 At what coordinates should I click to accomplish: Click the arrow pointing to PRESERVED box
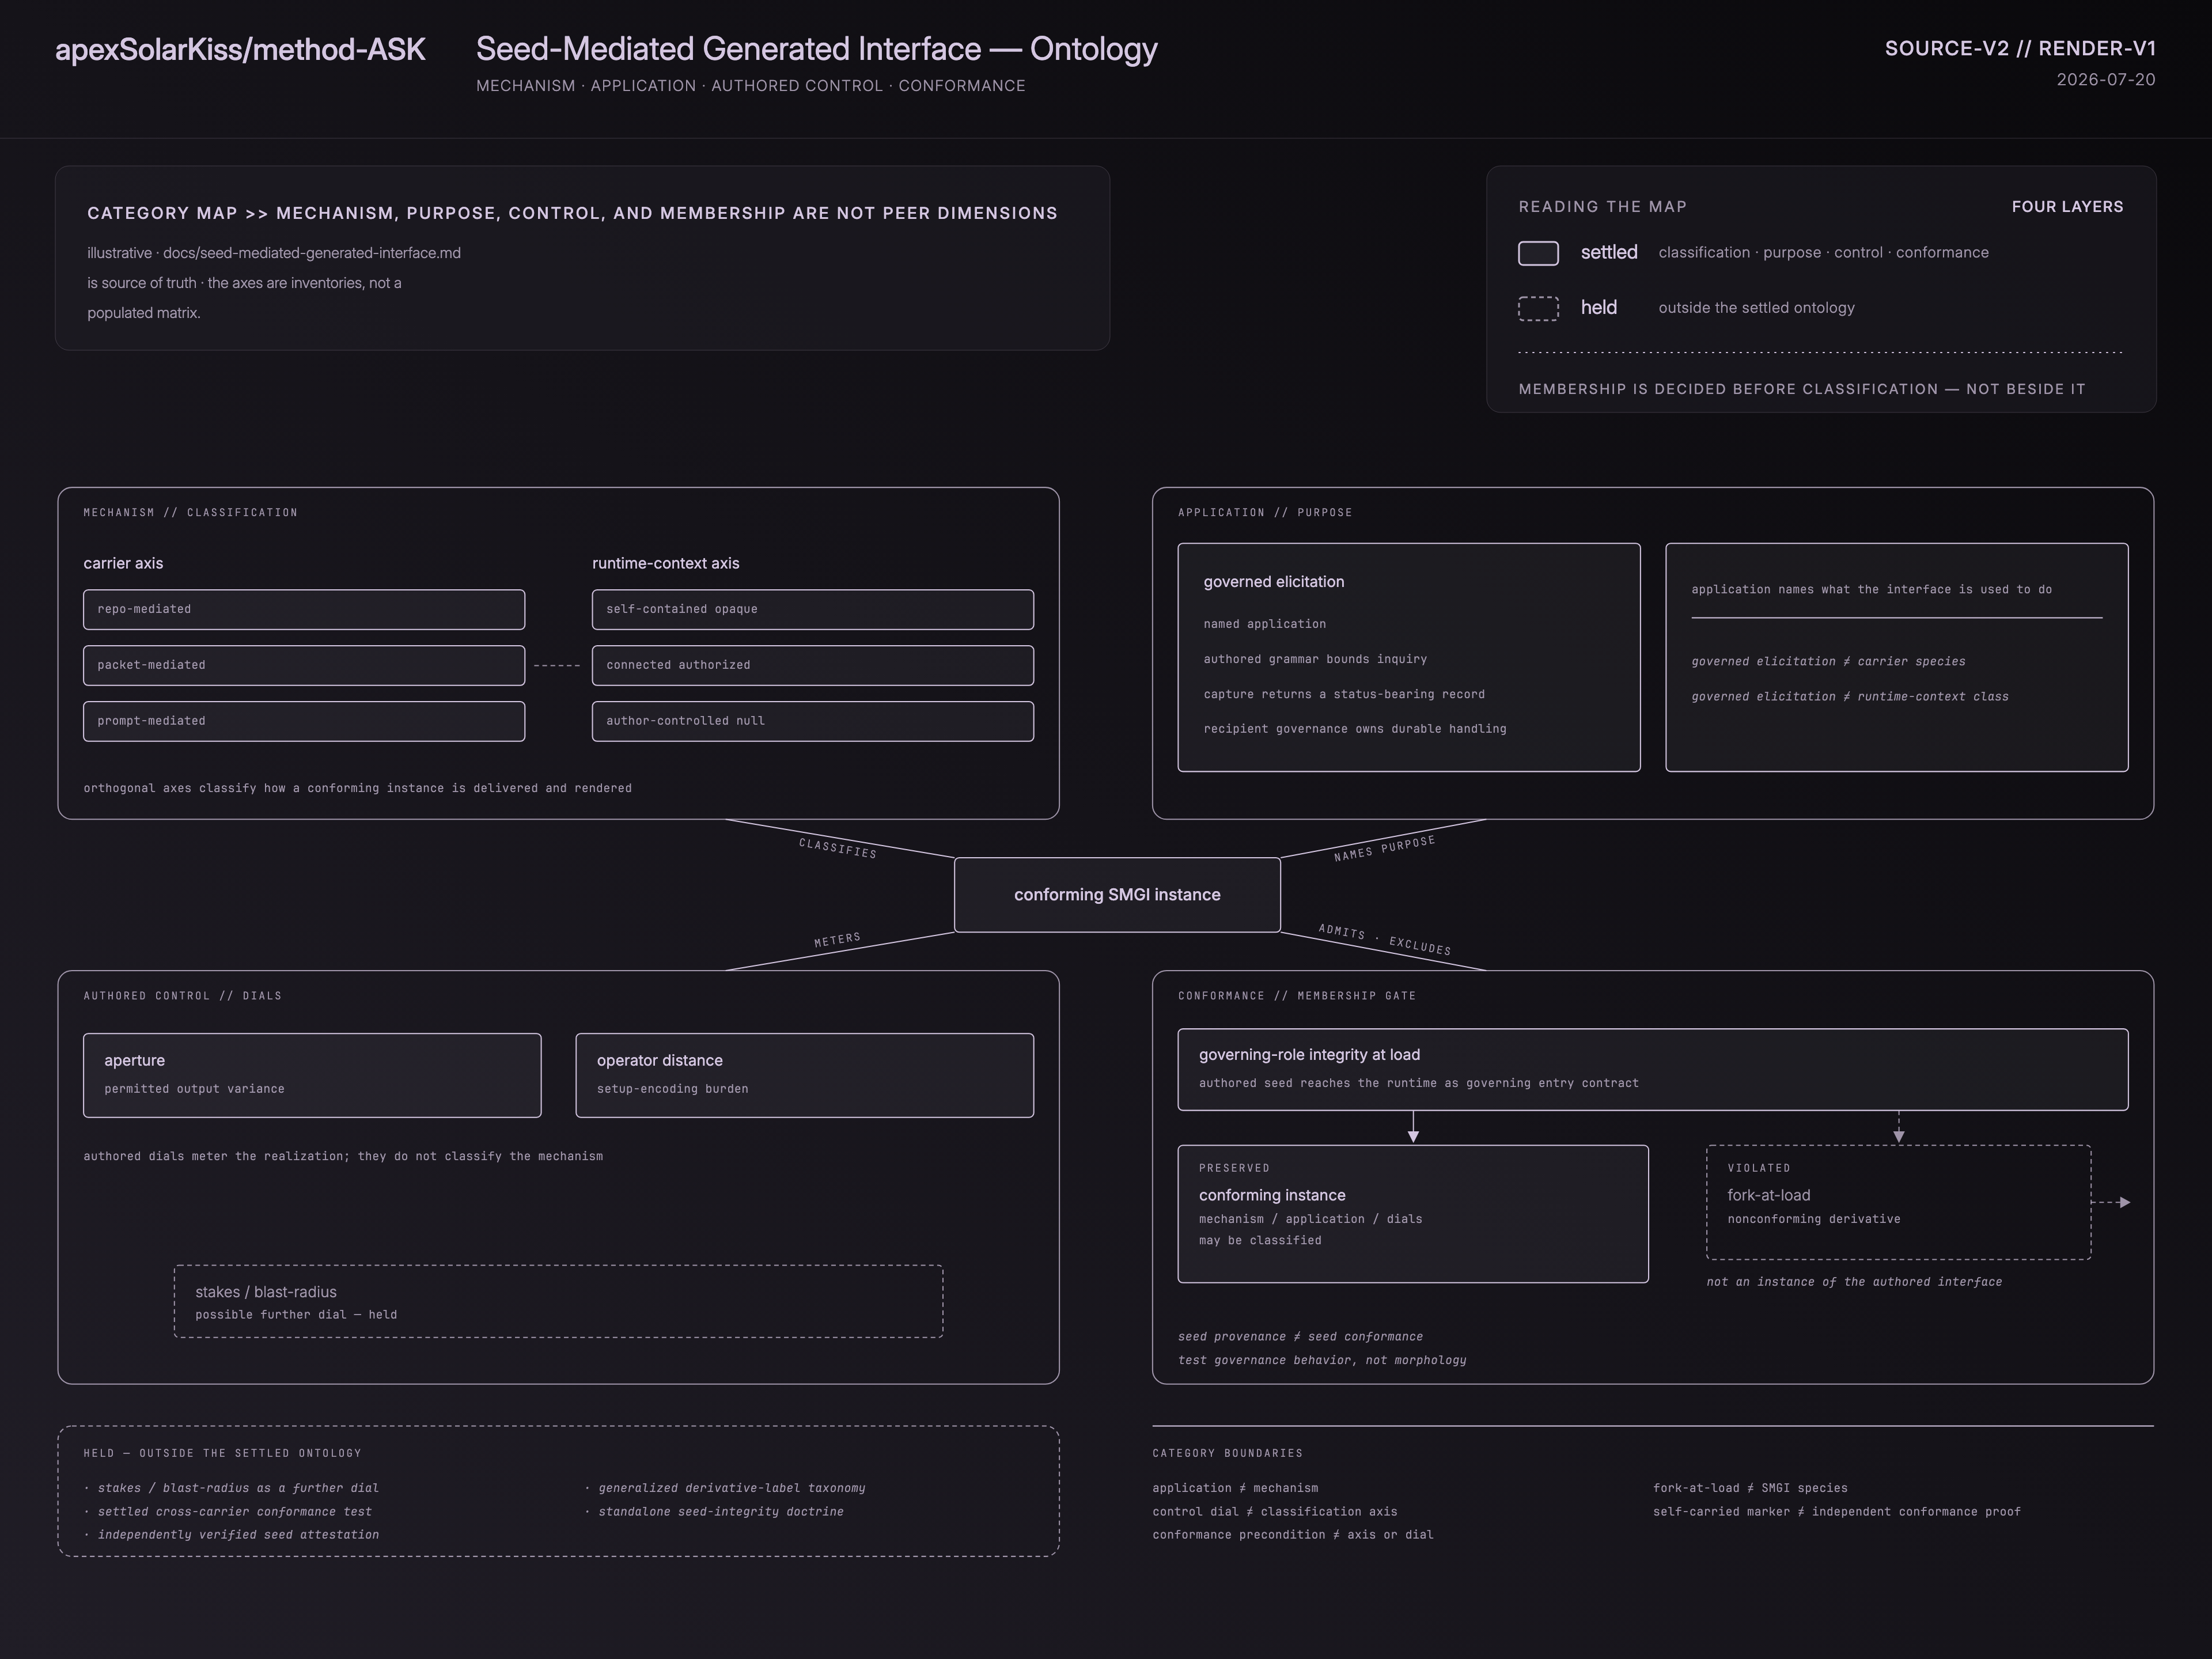click(1413, 1127)
